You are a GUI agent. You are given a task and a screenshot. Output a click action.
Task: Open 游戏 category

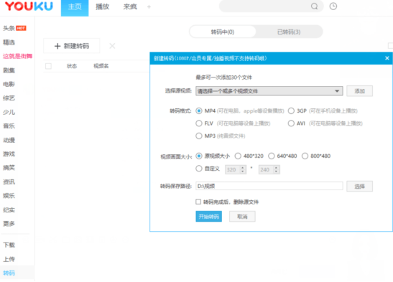point(9,154)
